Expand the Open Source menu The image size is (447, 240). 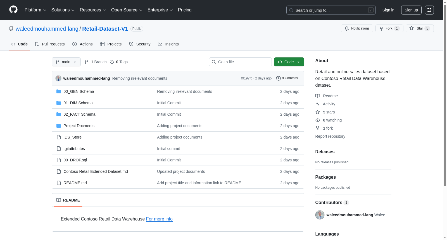[127, 10]
